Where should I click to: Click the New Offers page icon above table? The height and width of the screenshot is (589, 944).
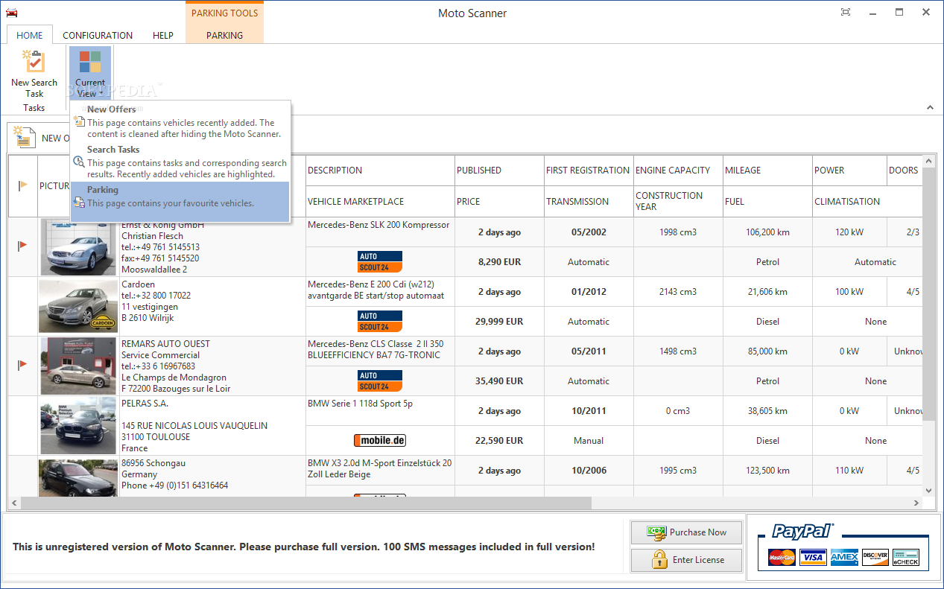(x=24, y=137)
